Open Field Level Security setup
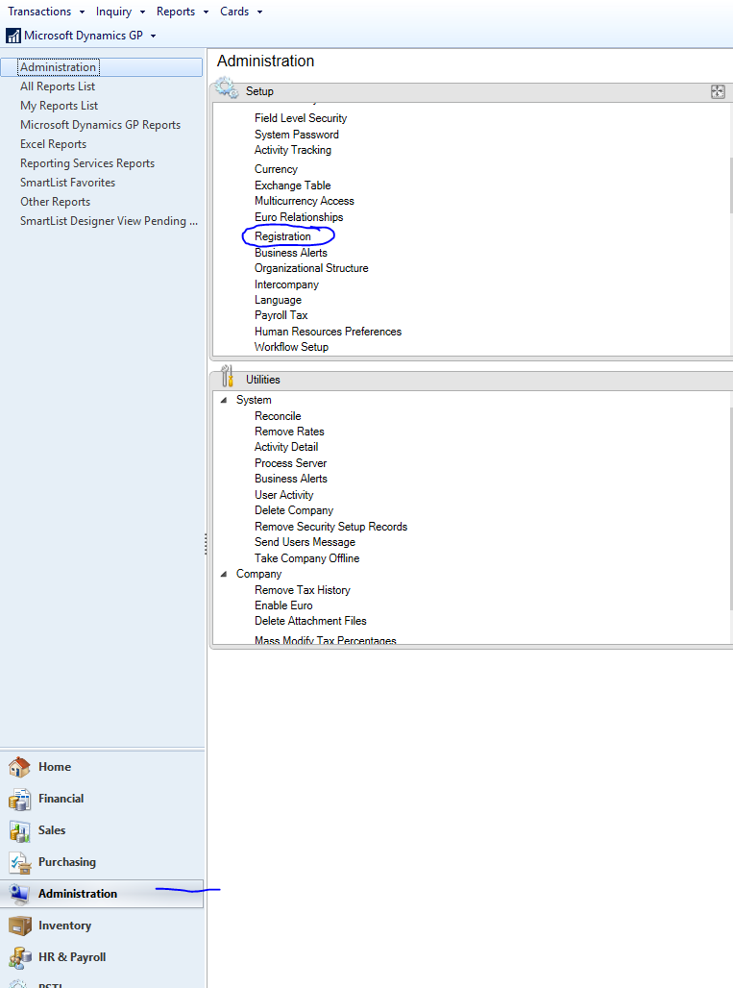The height and width of the screenshot is (988, 733). [301, 118]
